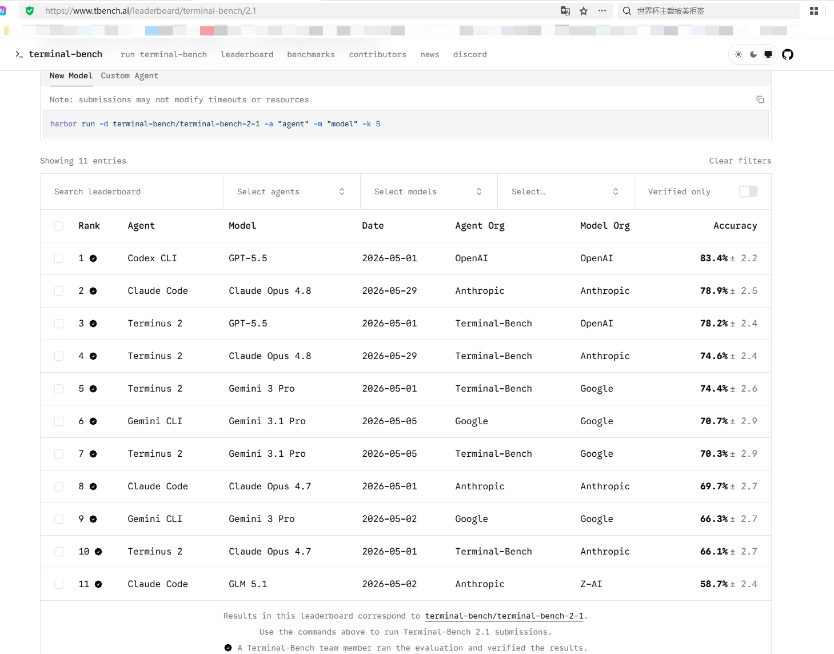Toggle the Verified only switch
Image resolution: width=834 pixels, height=654 pixels.
coord(748,192)
